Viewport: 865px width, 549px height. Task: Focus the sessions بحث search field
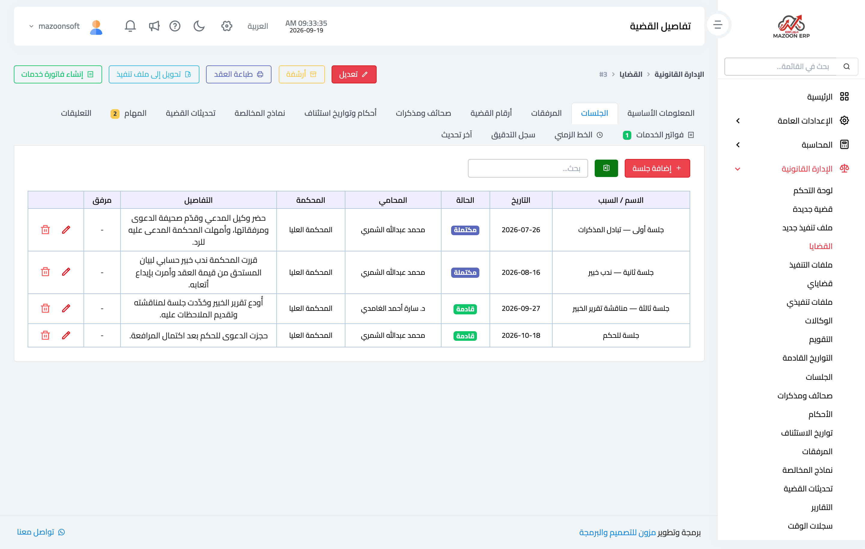[528, 168]
